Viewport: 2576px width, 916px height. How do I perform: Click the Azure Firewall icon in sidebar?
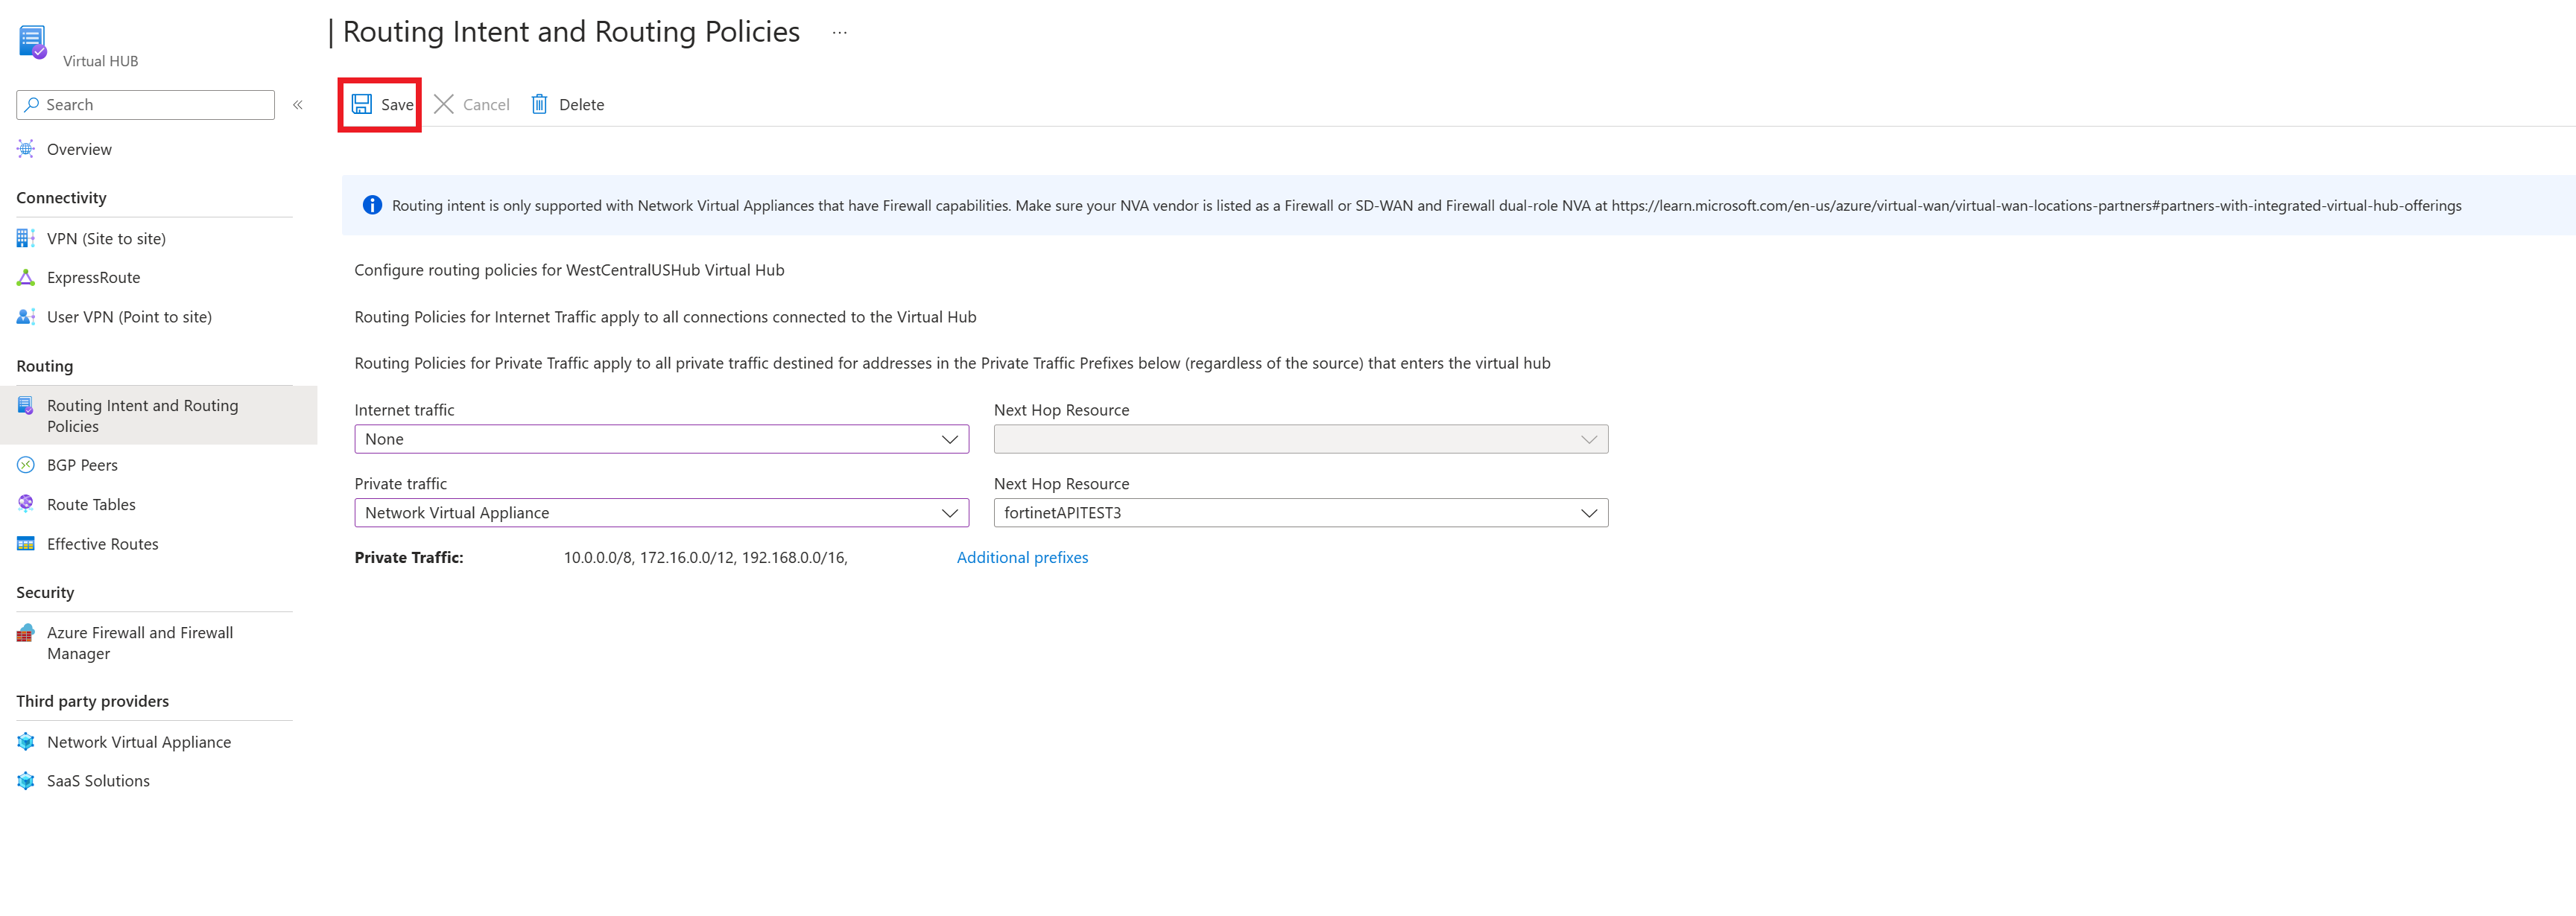pos(26,633)
